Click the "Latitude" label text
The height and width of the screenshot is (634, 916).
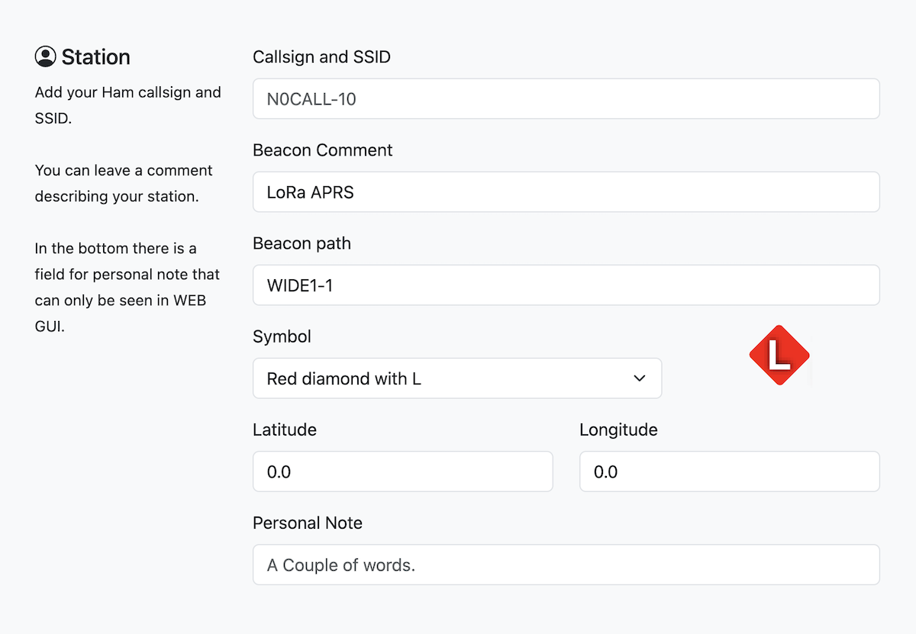pos(284,430)
